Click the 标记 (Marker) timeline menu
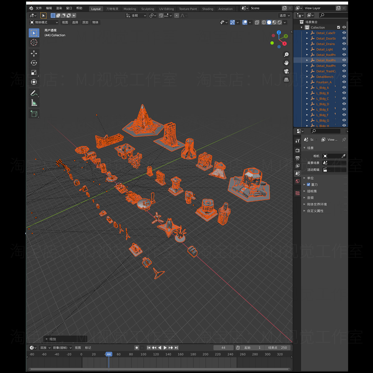Image resolution: width=373 pixels, height=373 pixels. click(88, 348)
